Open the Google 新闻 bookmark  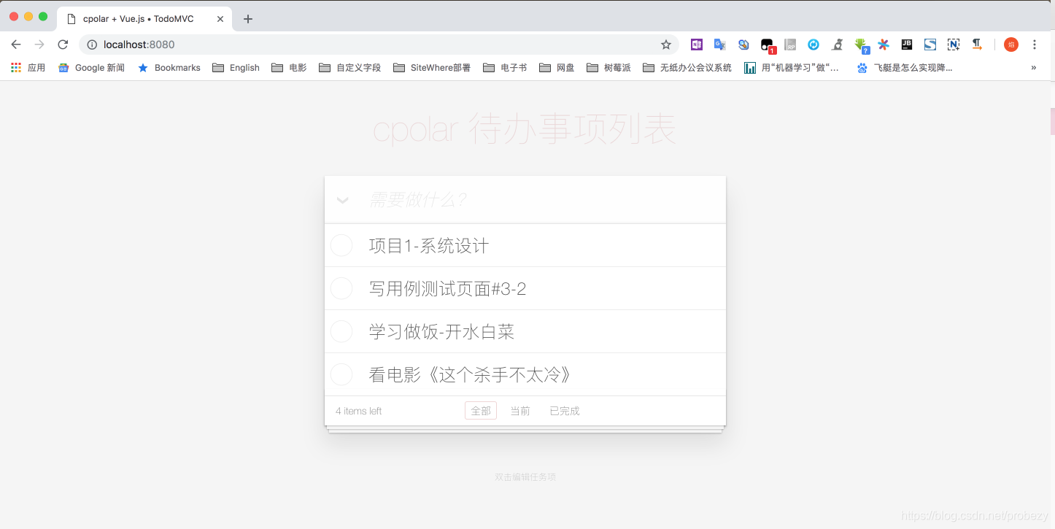[91, 67]
